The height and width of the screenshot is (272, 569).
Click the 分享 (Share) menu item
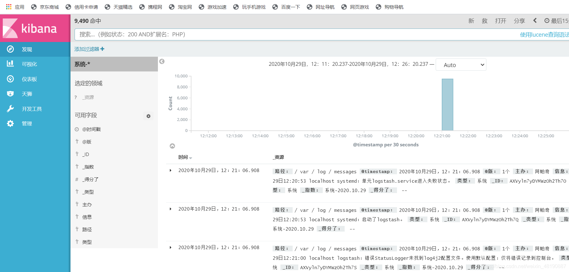coord(519,21)
